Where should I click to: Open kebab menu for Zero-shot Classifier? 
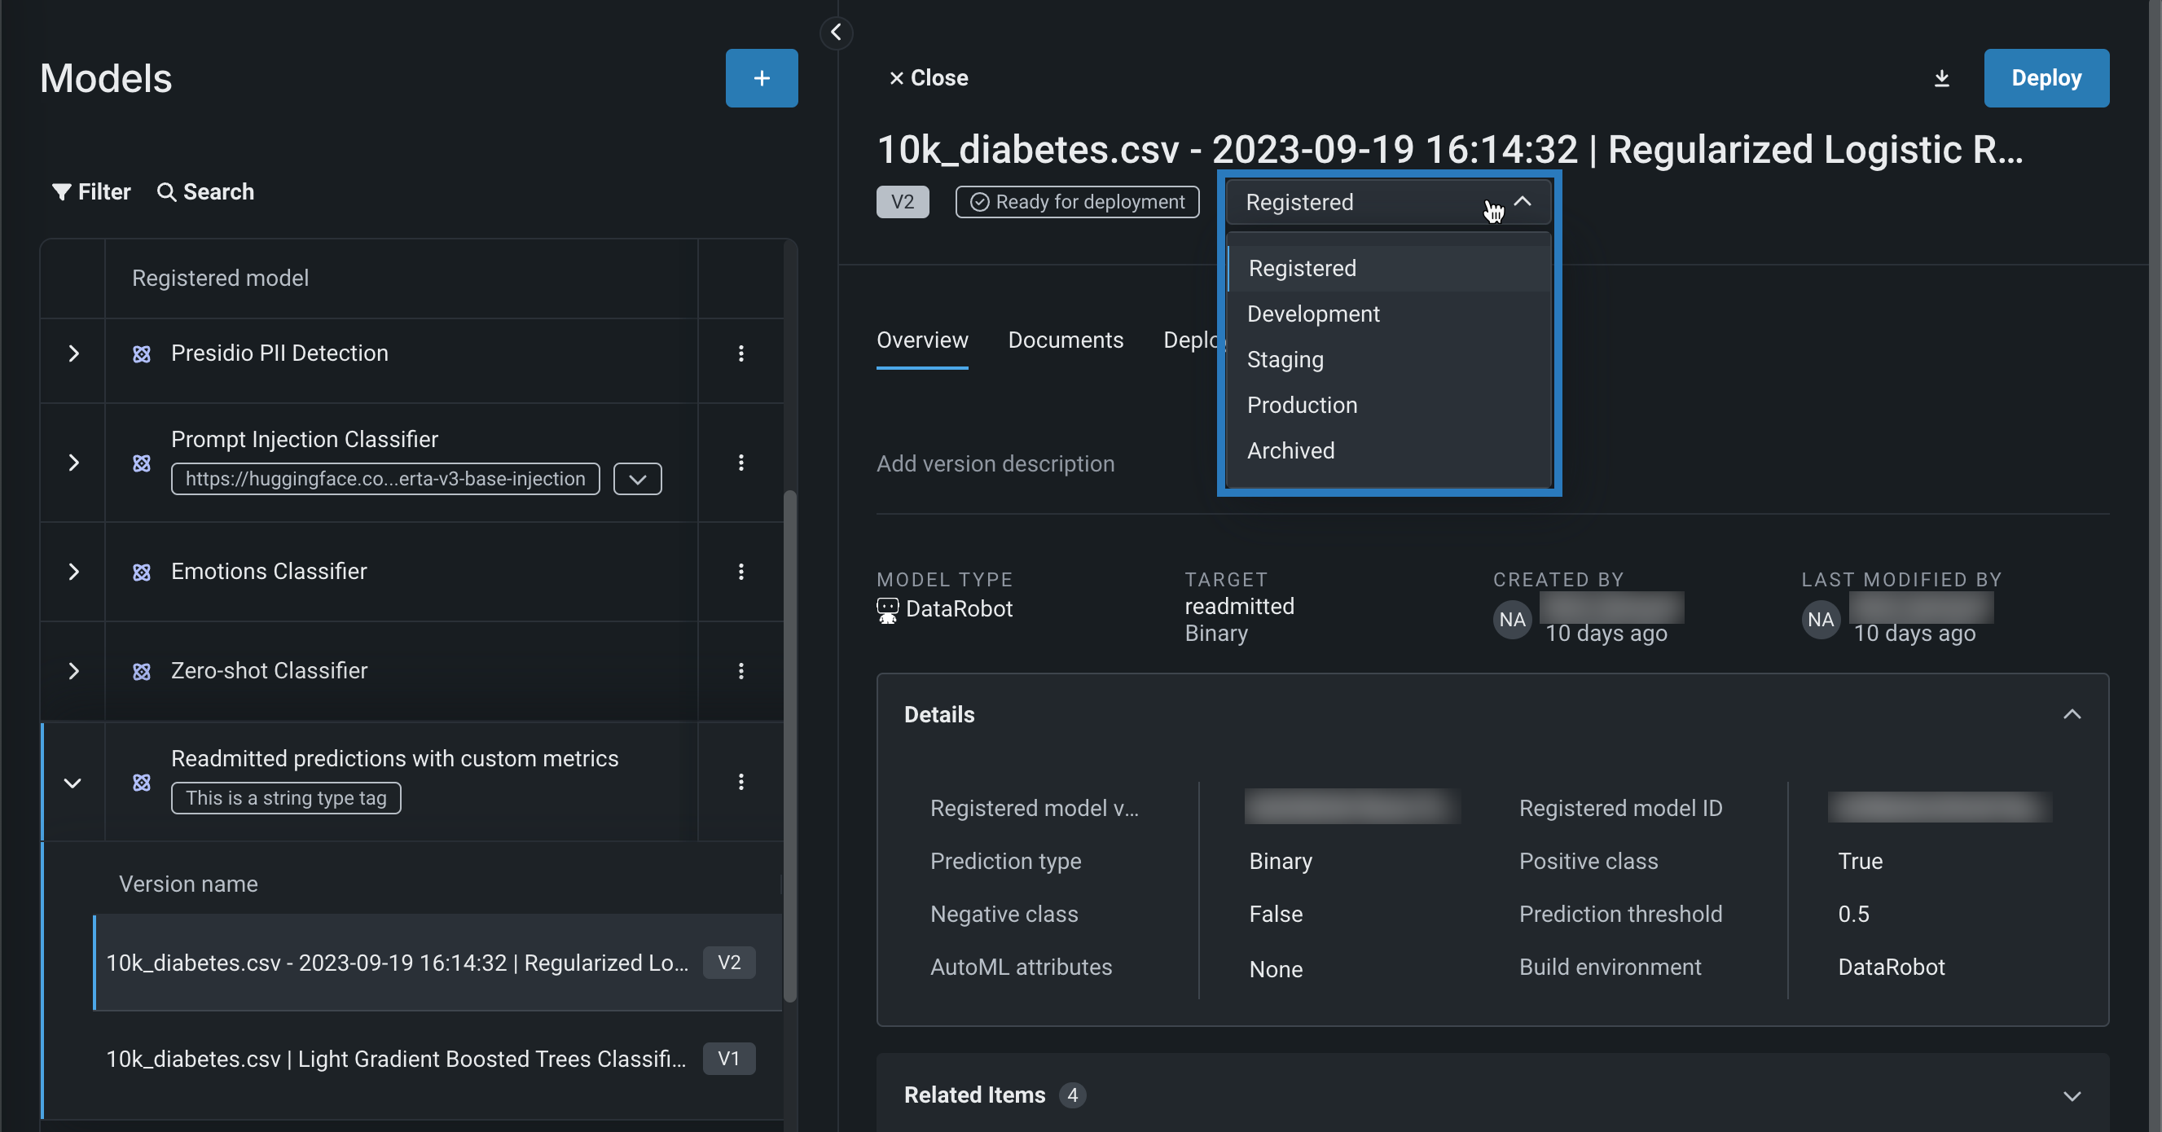[x=740, y=670]
